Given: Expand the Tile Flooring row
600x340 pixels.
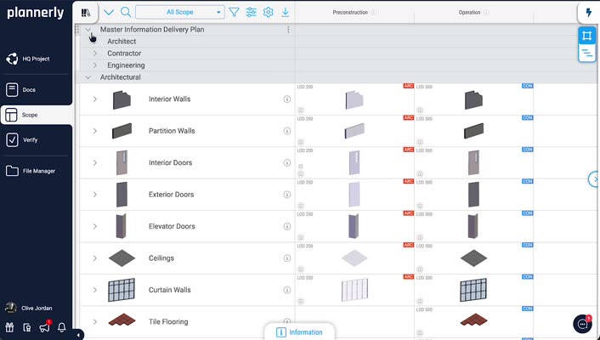Looking at the screenshot, I should (95, 321).
